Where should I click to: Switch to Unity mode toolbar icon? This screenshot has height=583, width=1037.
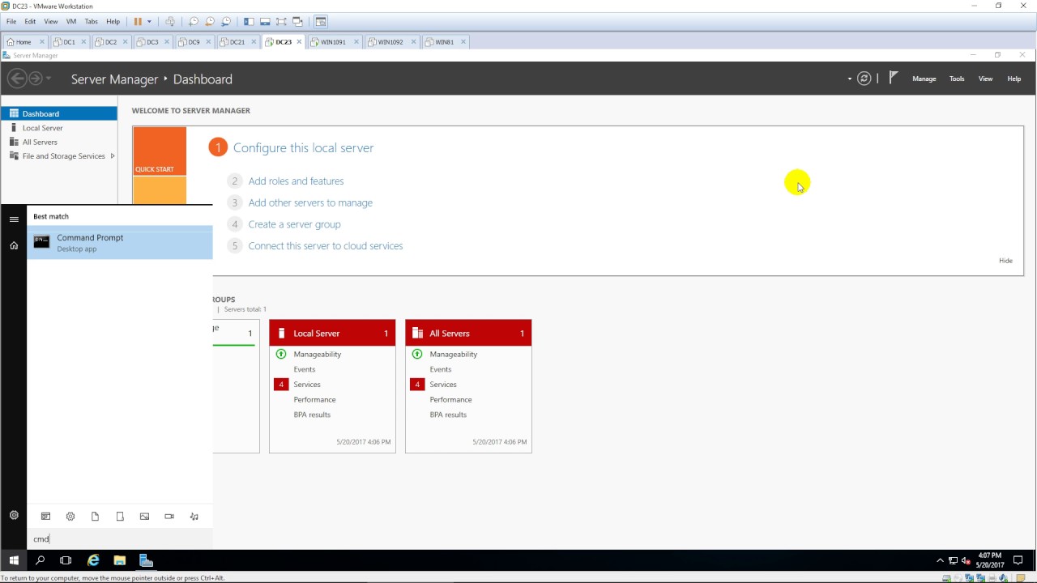click(297, 21)
